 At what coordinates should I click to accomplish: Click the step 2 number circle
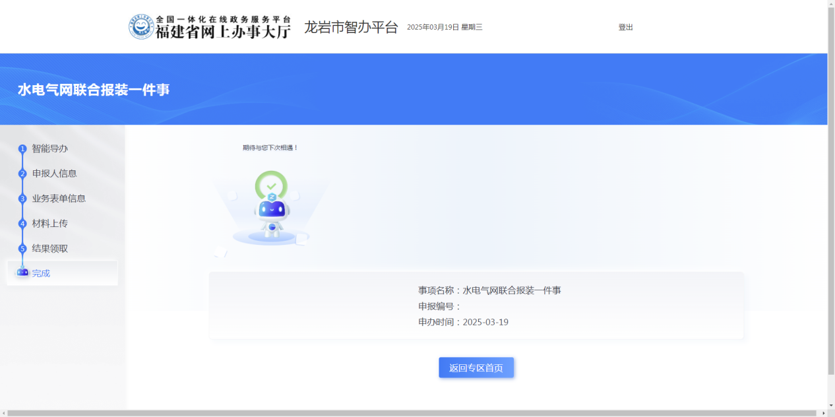pyautogui.click(x=22, y=174)
